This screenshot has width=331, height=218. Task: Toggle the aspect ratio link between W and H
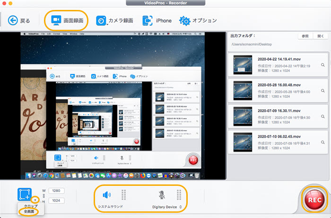click(44, 196)
